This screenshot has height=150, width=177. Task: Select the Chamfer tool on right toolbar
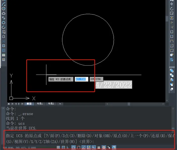pos(172,46)
